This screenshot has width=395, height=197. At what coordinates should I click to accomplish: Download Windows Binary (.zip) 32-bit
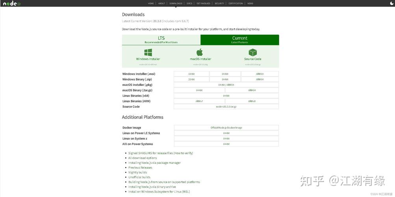point(191,79)
